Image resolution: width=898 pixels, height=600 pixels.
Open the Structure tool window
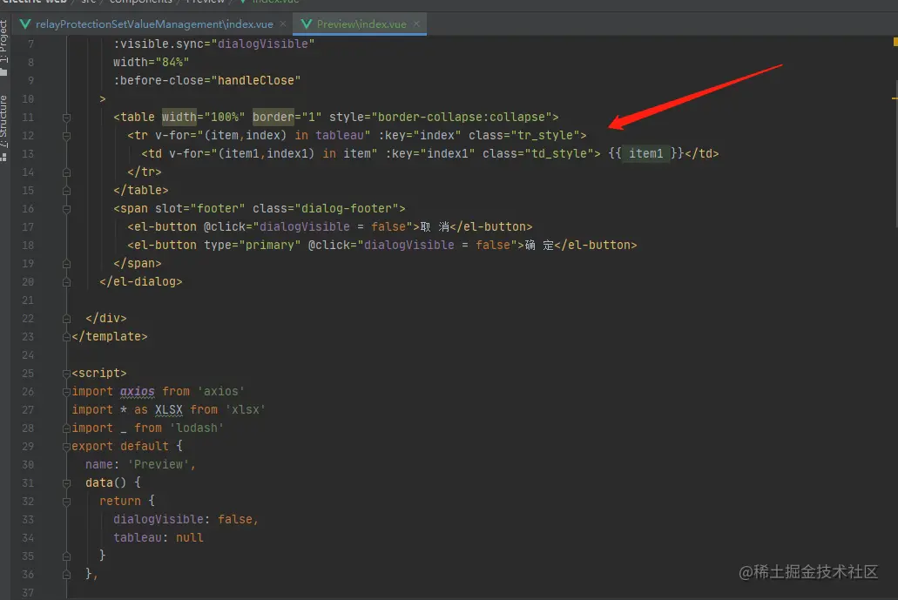pyautogui.click(x=4, y=127)
